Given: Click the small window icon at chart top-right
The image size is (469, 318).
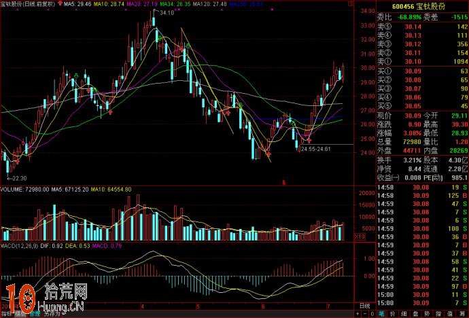Looking at the screenshot, I should coord(351,4).
